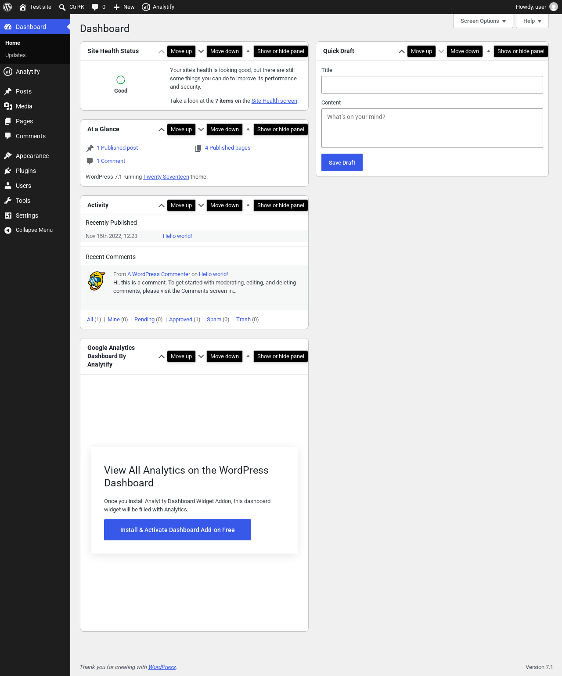Open Hello world! recently published post
Viewport: 562px width, 676px height.
[177, 236]
